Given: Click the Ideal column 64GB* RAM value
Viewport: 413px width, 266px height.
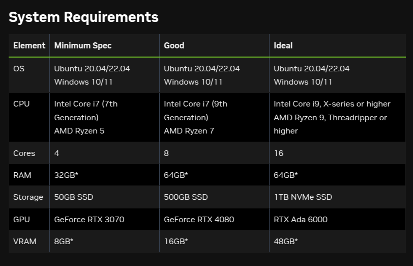Looking at the screenshot, I should click(285, 175).
